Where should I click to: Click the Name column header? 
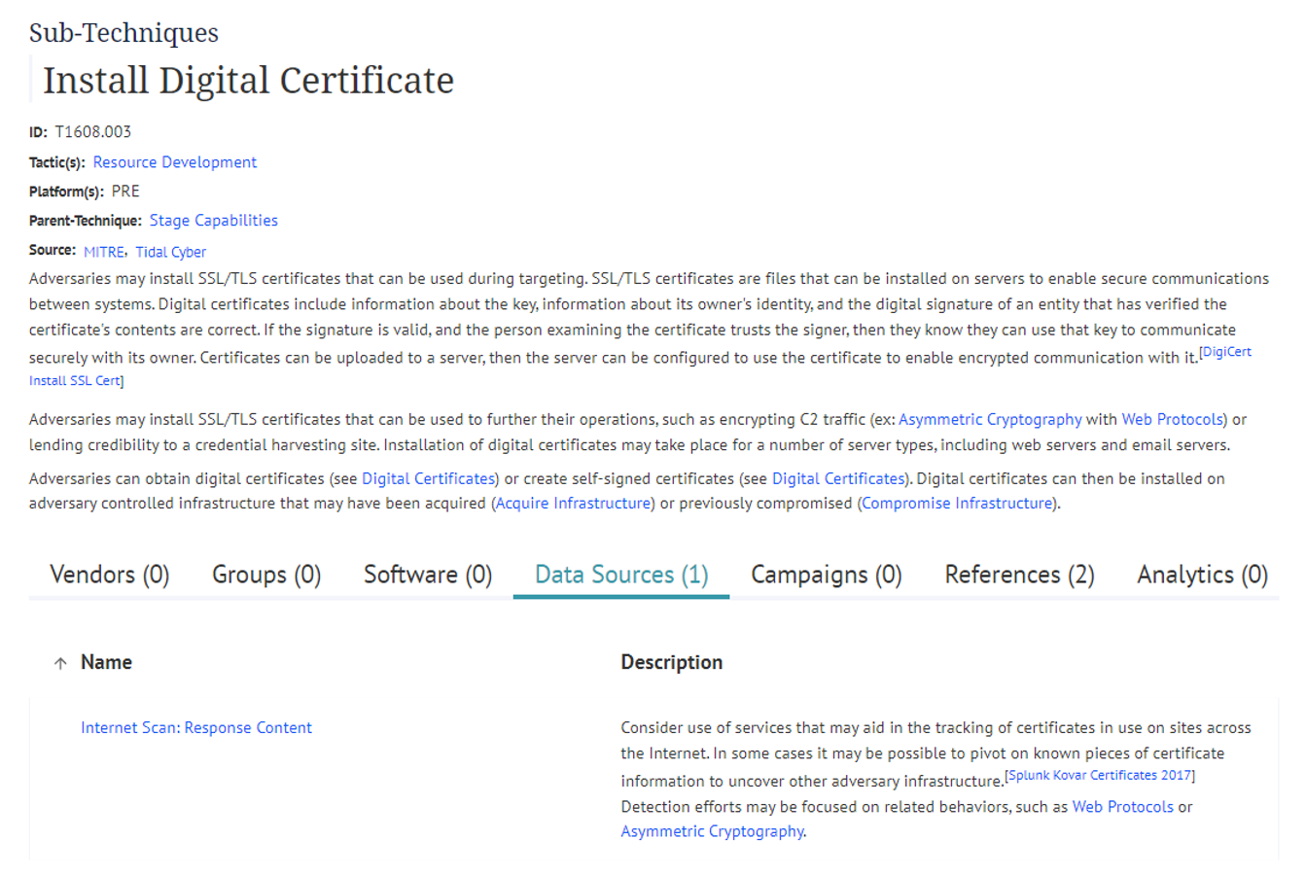(106, 662)
